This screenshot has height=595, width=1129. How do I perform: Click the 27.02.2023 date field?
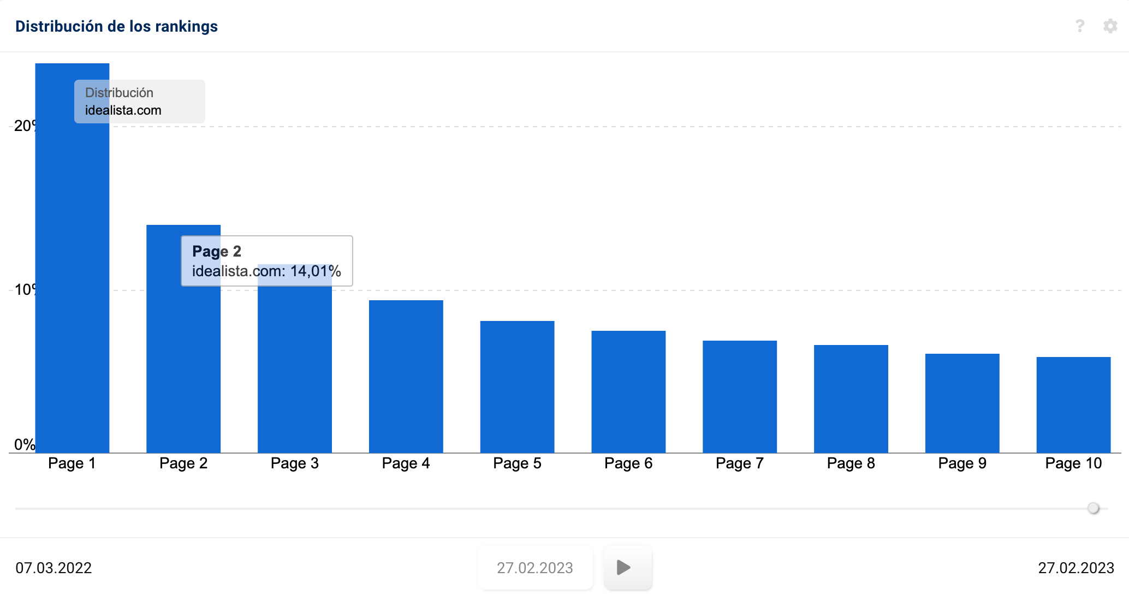(534, 568)
